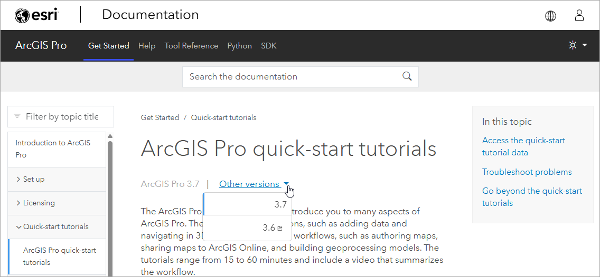Open the Other versions dropdown
The image size is (600, 277).
click(x=254, y=184)
